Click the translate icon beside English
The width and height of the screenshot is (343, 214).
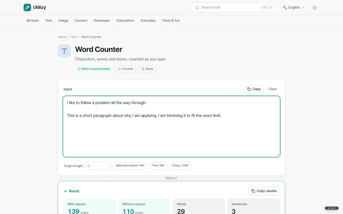pos(285,7)
